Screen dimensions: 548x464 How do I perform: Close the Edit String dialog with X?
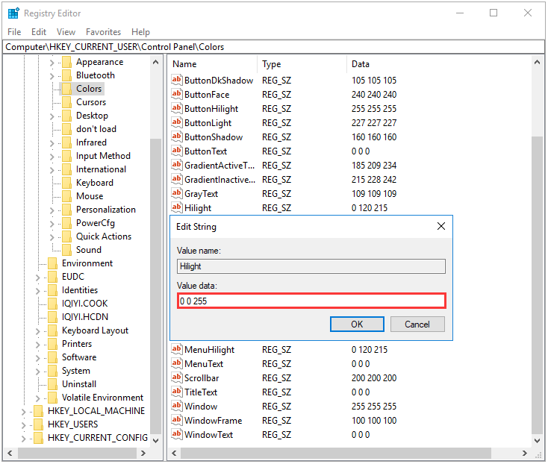[x=441, y=226]
